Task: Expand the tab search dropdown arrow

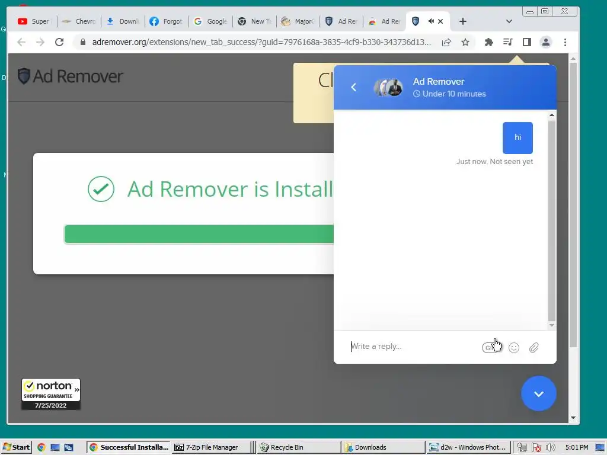Action: pyautogui.click(x=509, y=21)
